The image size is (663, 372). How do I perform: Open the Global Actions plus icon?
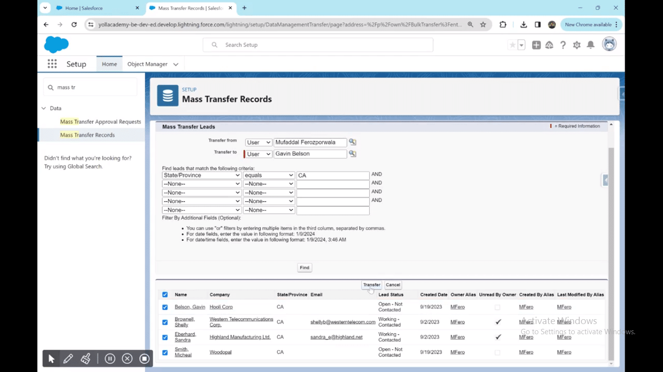click(x=536, y=45)
